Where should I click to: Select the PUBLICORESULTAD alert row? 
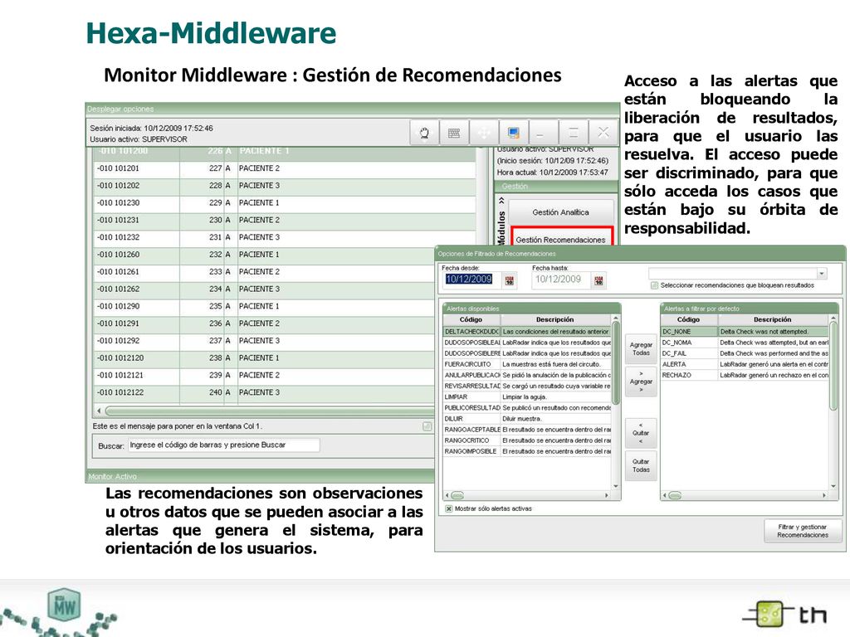527,407
